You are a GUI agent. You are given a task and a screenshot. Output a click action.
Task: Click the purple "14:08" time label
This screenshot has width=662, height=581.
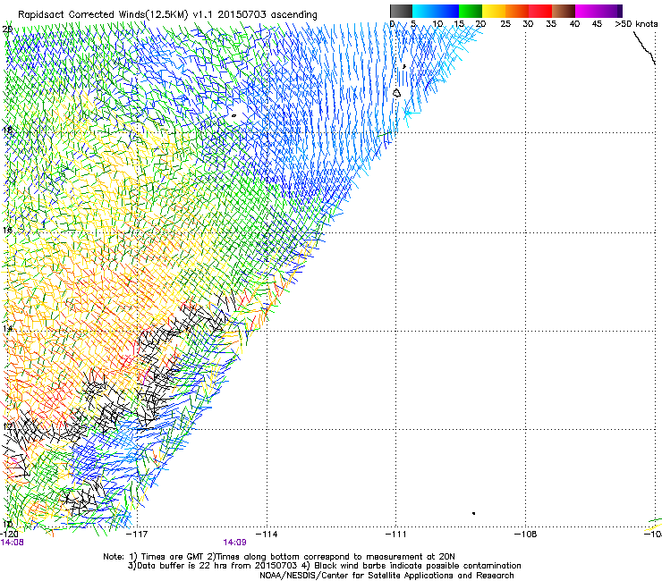12,543
